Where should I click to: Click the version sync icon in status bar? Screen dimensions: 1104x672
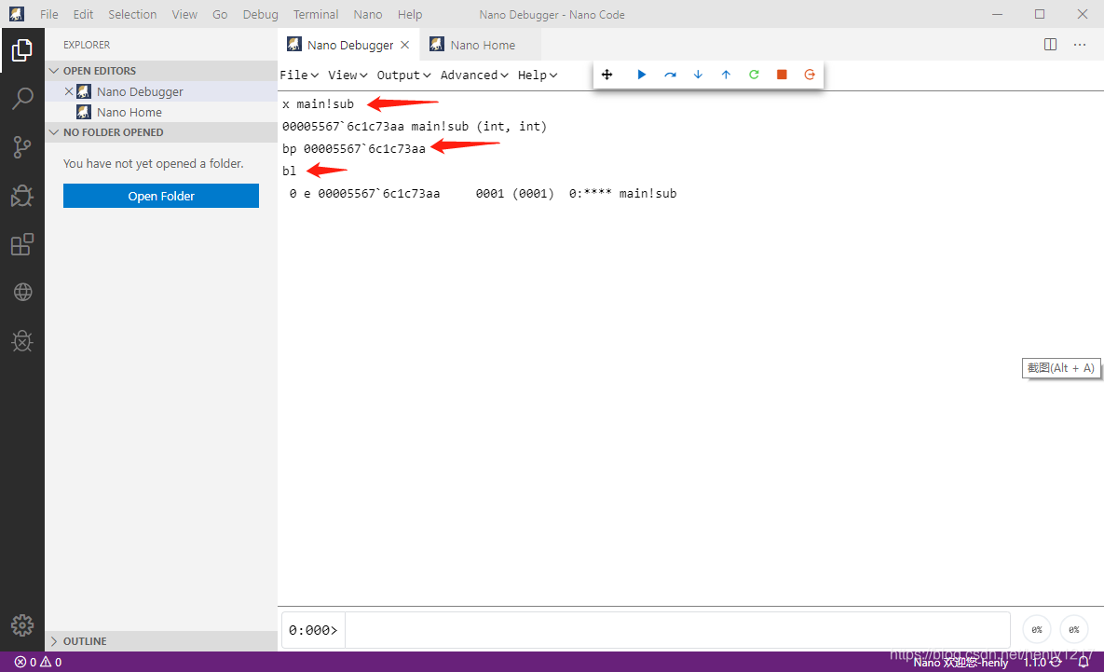click(x=1056, y=662)
